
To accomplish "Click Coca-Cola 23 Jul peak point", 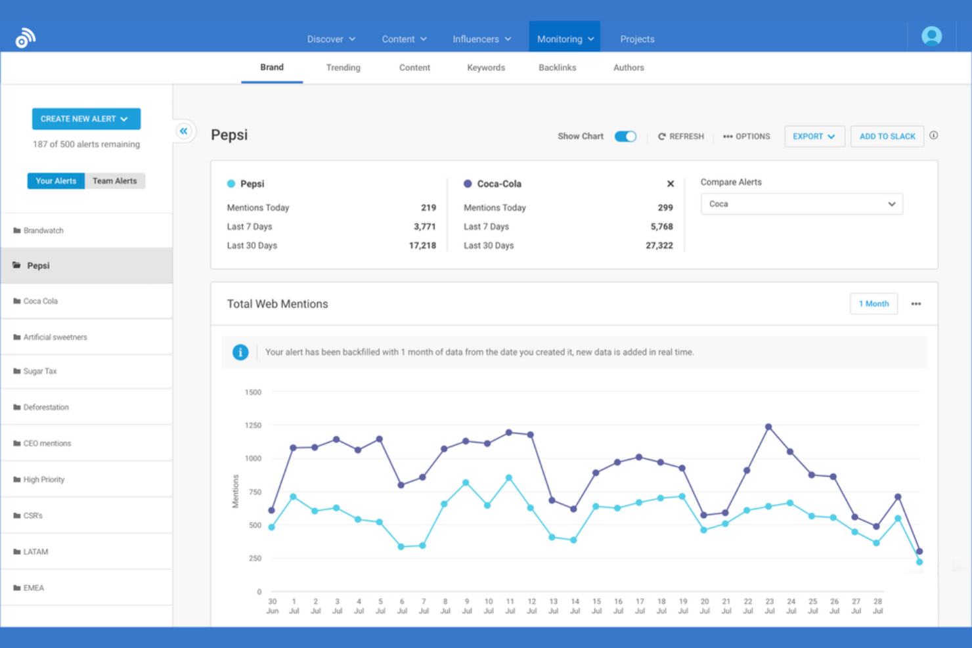I will tap(768, 427).
